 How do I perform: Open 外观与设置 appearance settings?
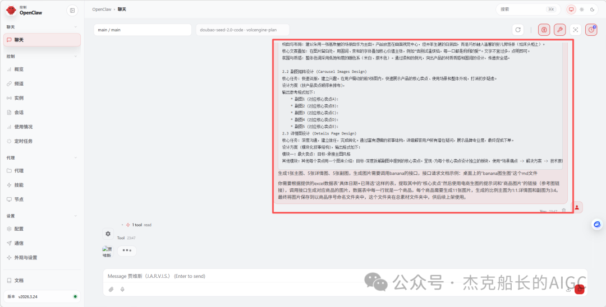42,258
